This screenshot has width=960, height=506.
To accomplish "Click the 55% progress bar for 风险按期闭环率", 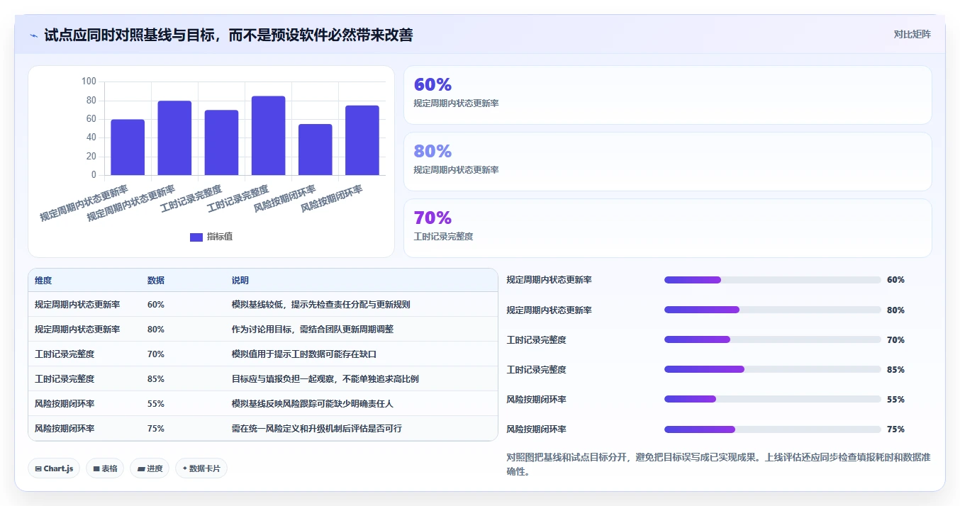I will coord(773,399).
